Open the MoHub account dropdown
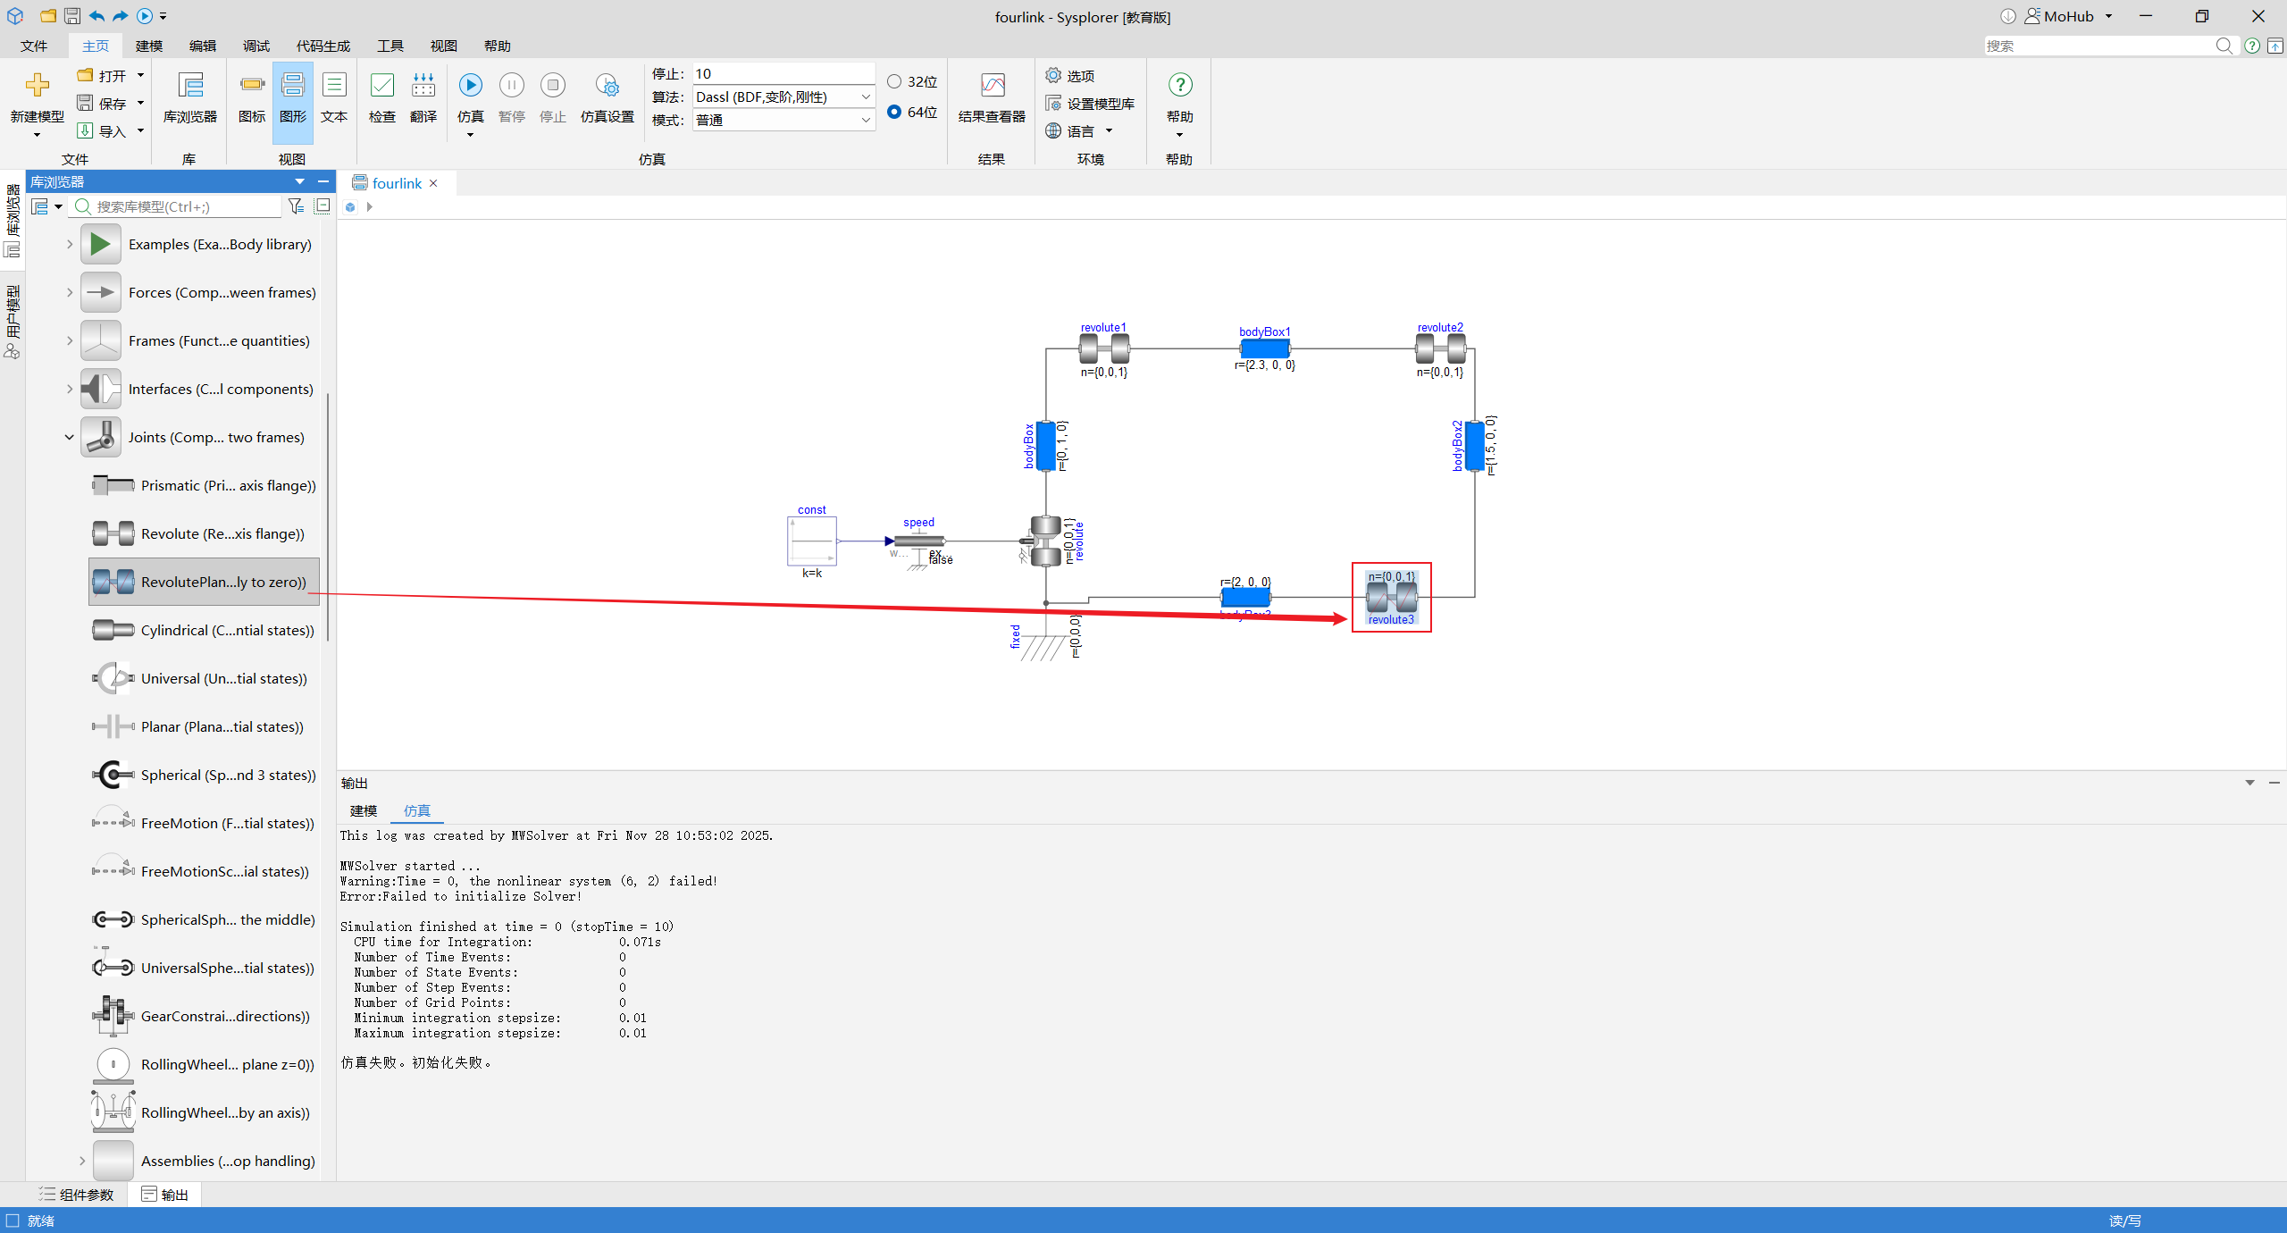 2109,16
